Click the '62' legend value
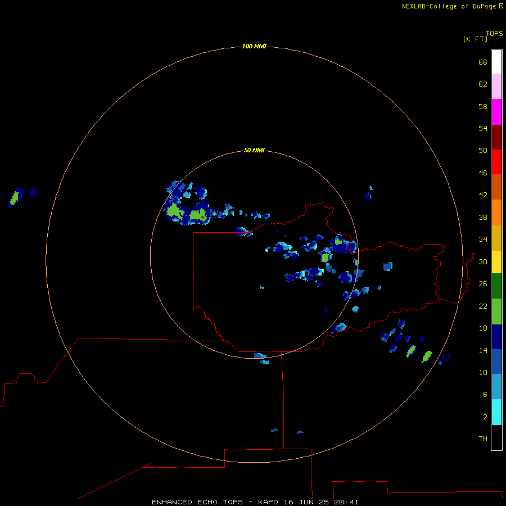Screen dimensions: 506x506 click(x=483, y=84)
